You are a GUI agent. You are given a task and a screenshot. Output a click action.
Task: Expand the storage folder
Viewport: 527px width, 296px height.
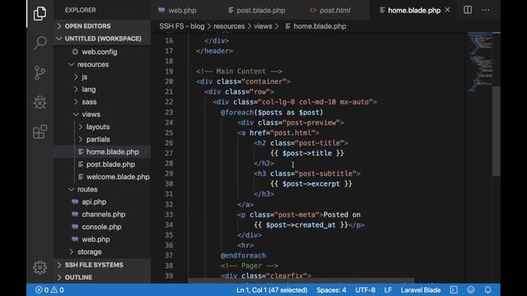[71, 252]
